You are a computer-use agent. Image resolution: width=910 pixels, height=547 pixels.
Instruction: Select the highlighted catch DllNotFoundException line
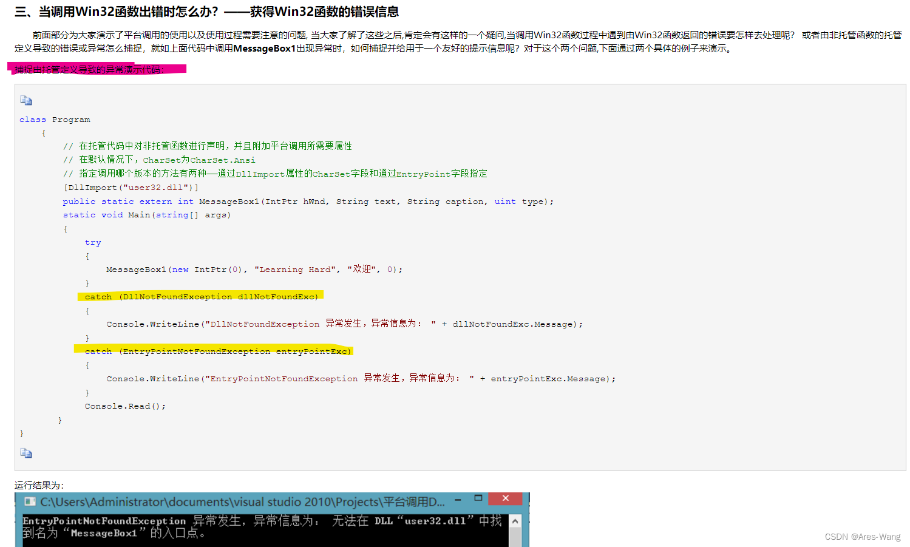point(200,296)
